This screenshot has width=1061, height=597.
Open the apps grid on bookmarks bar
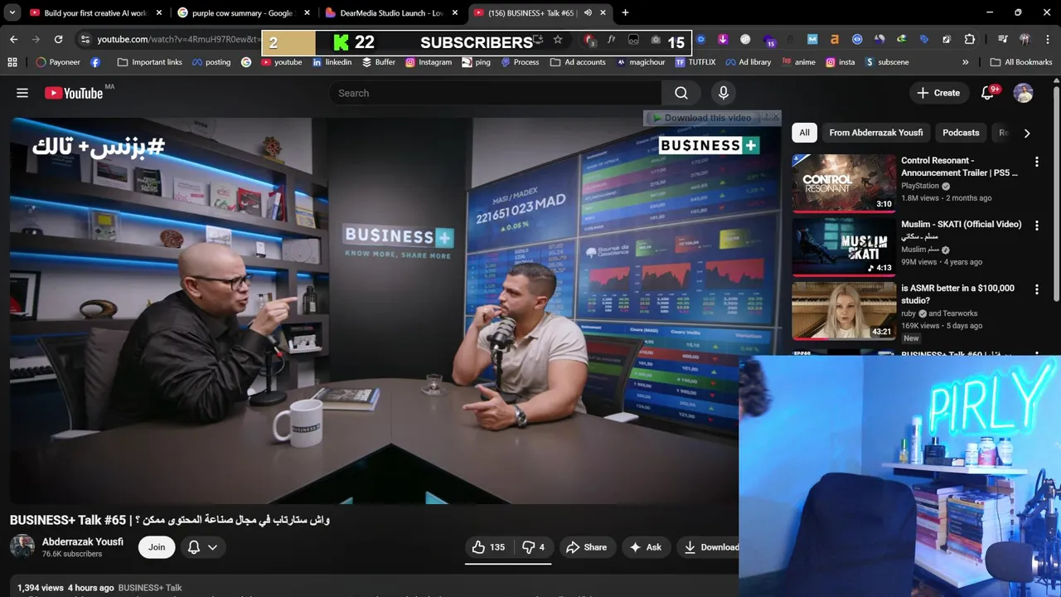(x=12, y=62)
